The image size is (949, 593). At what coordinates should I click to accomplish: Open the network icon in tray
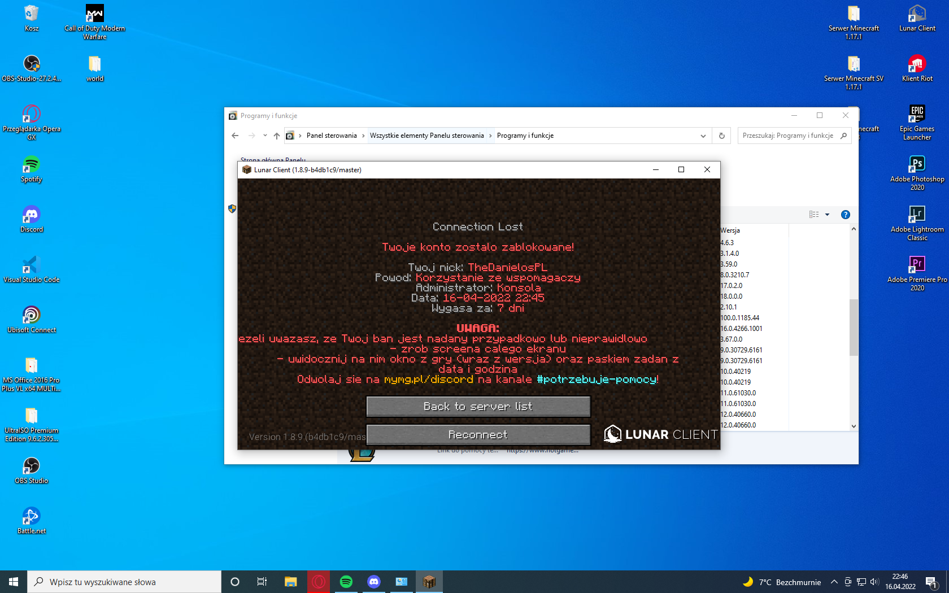861,582
